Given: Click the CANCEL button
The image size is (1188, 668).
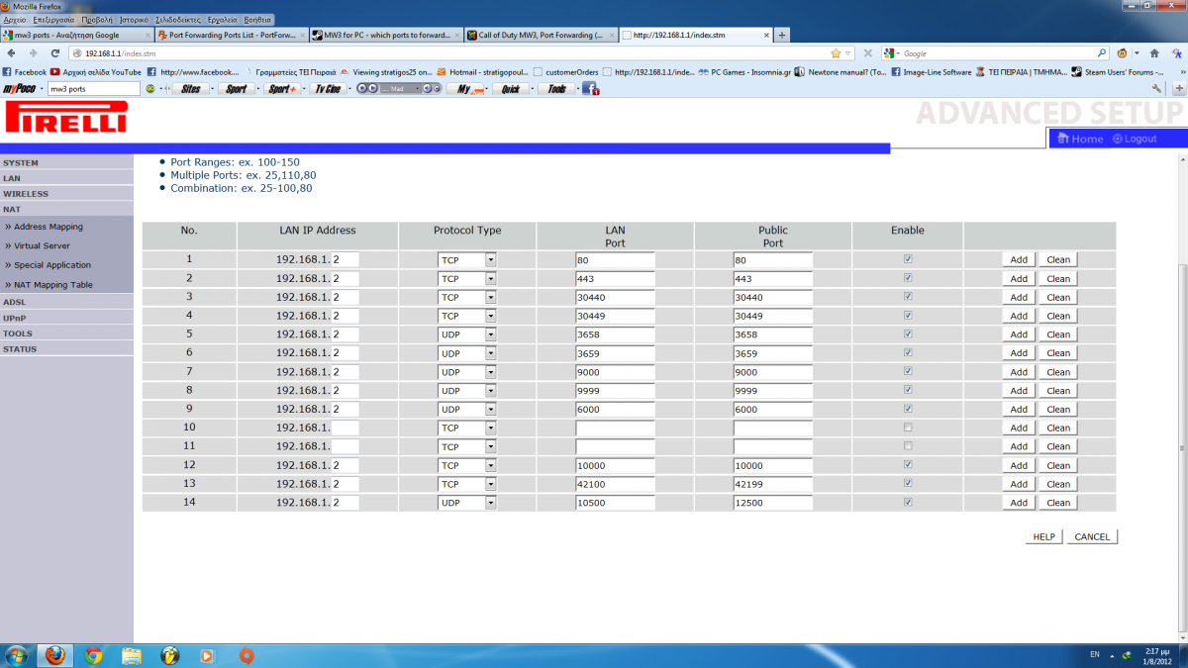Looking at the screenshot, I should click(1092, 536).
